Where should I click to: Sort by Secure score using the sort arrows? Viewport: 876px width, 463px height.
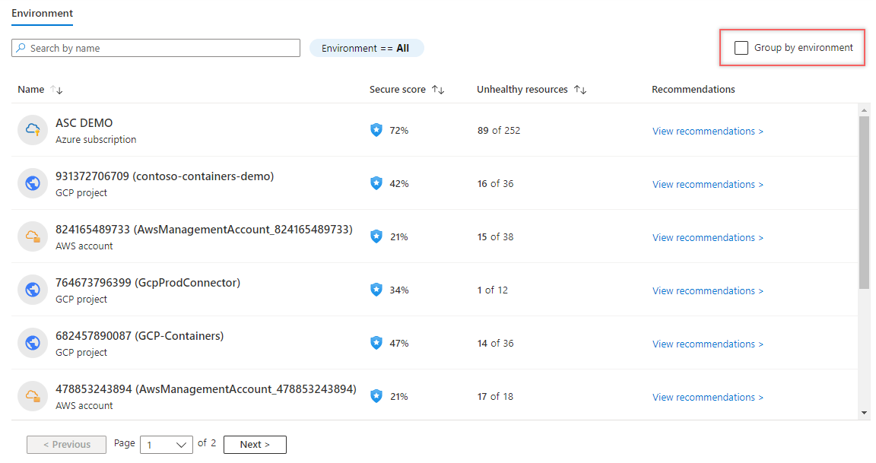pyautogui.click(x=438, y=90)
